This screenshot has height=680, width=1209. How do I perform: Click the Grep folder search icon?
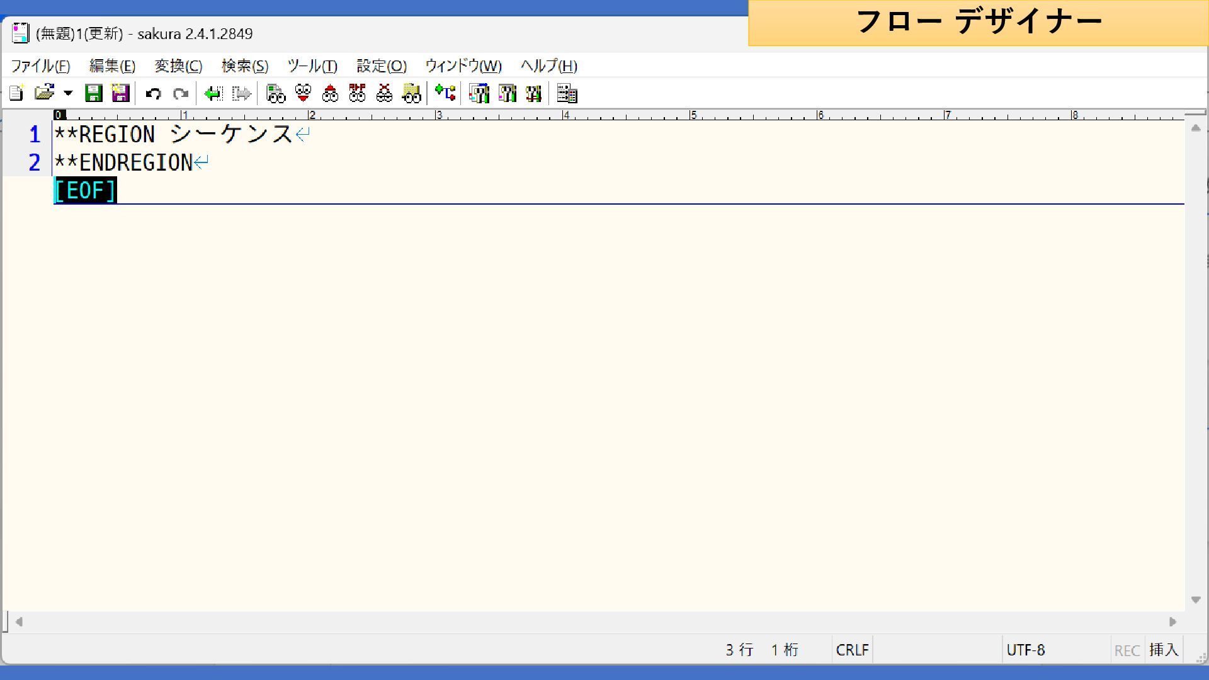click(x=412, y=94)
